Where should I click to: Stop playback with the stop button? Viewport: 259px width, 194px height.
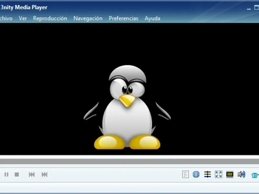click(x=17, y=174)
